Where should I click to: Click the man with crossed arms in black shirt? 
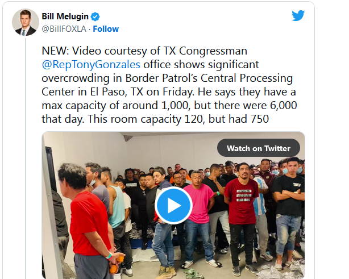[289, 200]
